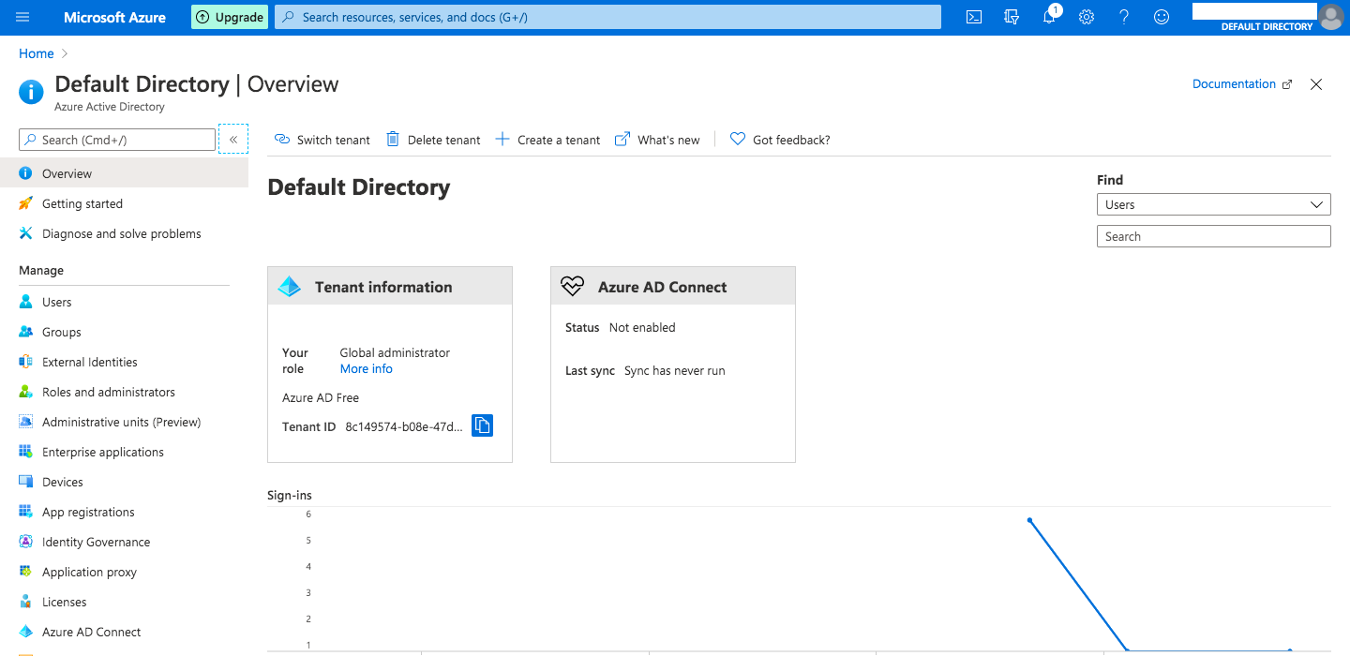Focus the Find search box

tap(1213, 236)
